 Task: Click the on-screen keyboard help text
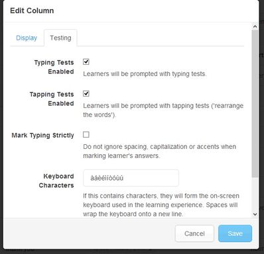coord(161,205)
